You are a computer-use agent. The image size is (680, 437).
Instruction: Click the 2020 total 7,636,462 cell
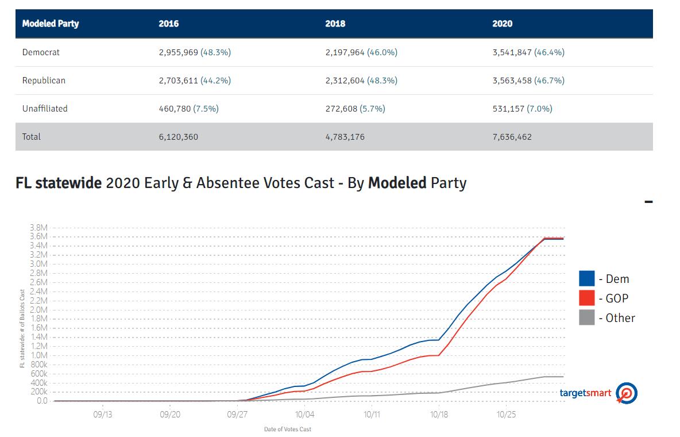click(x=512, y=137)
